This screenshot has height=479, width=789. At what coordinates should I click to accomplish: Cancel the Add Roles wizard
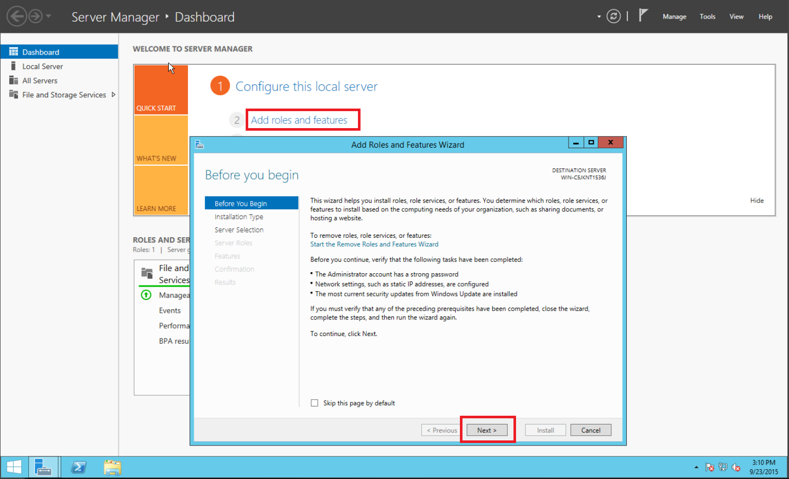[591, 430]
